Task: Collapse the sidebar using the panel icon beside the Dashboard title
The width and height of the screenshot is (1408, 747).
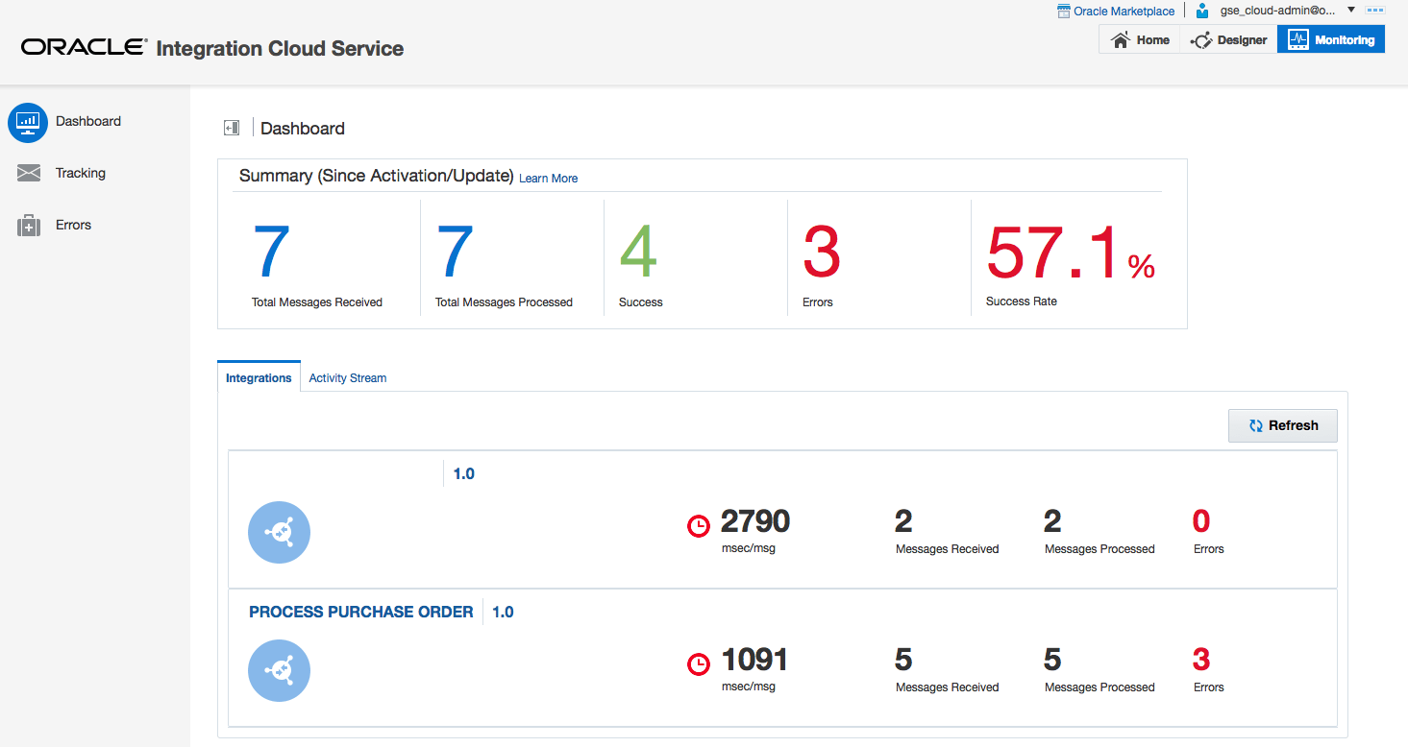Action: [x=232, y=128]
